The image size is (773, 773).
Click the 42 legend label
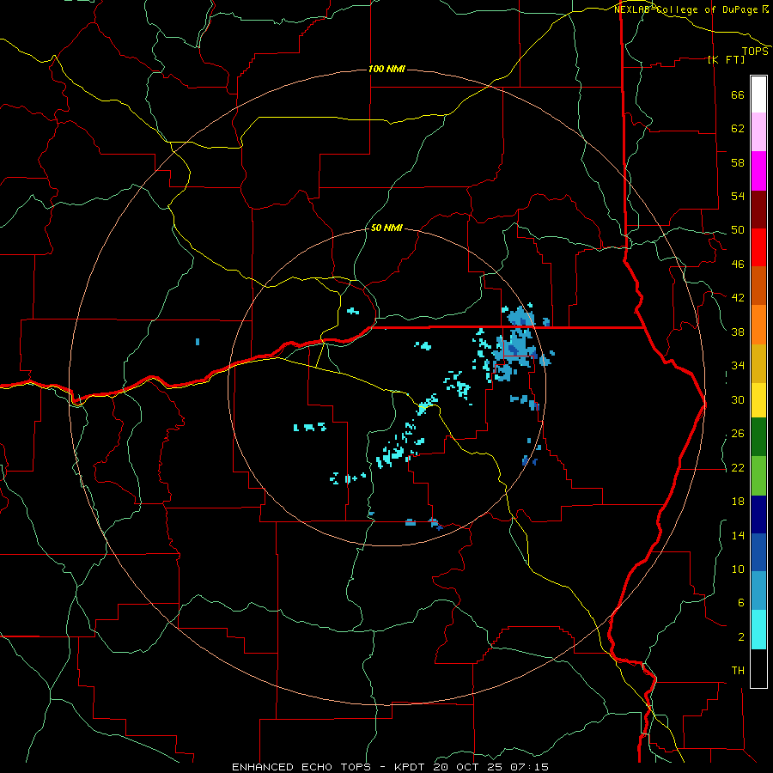coord(738,298)
